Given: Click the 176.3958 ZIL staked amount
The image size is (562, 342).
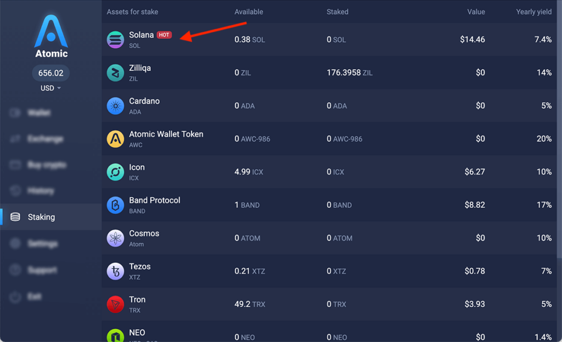Looking at the screenshot, I should pos(350,73).
